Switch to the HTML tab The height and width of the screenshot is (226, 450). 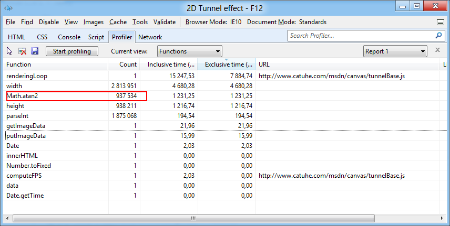(x=16, y=37)
